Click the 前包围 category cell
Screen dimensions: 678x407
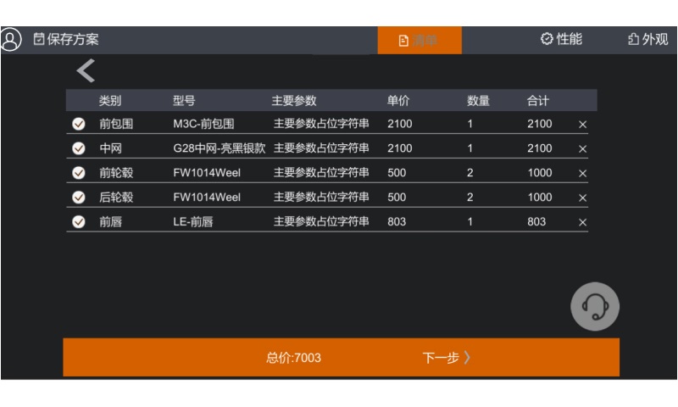click(x=116, y=124)
